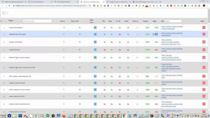Go back with the browser back arrow
The image size is (210, 118).
coord(2,6)
